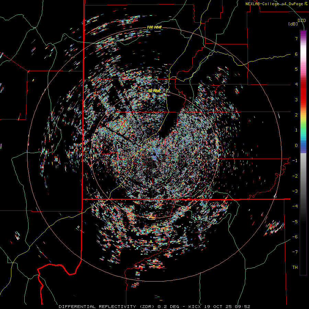
Task: Click the 5 value on the dB scale
Action: point(296,69)
